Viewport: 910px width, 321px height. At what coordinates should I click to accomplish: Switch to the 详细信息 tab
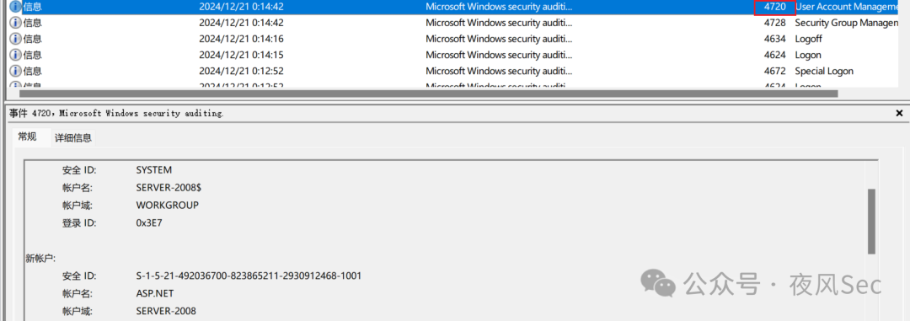click(73, 138)
